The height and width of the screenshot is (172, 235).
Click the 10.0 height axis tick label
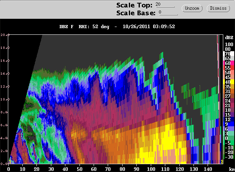pyautogui.click(x=3, y=99)
